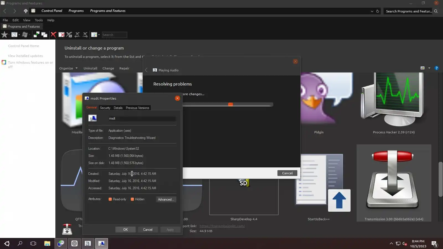Open the File menu

coord(5,20)
